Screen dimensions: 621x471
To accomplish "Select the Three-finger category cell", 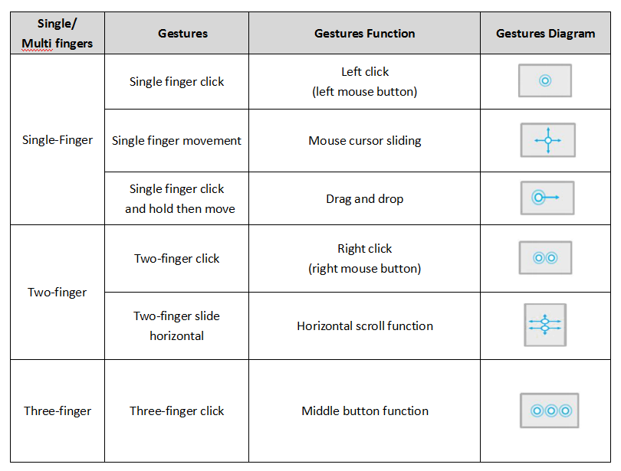I will point(58,411).
